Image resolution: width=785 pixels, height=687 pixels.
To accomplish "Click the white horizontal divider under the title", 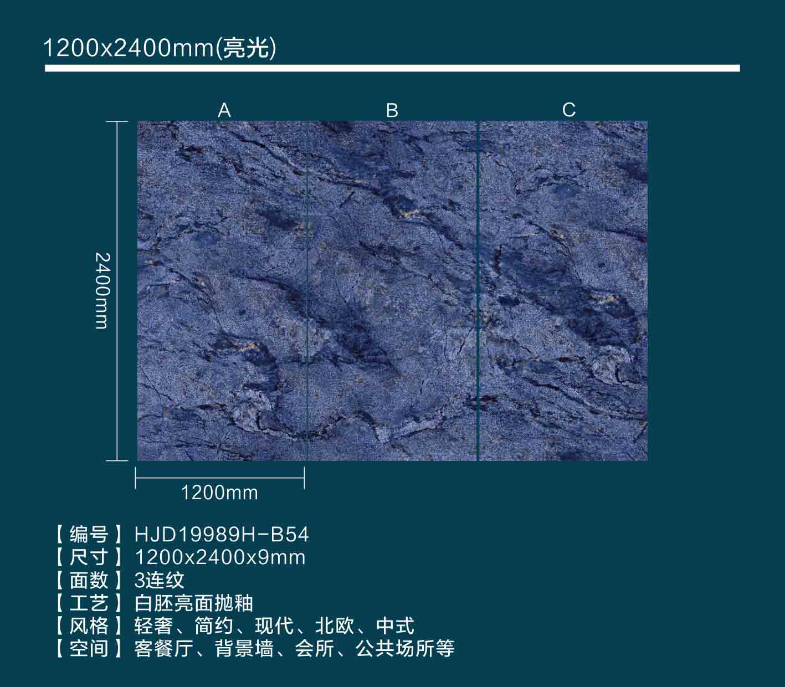I will tap(392, 68).
